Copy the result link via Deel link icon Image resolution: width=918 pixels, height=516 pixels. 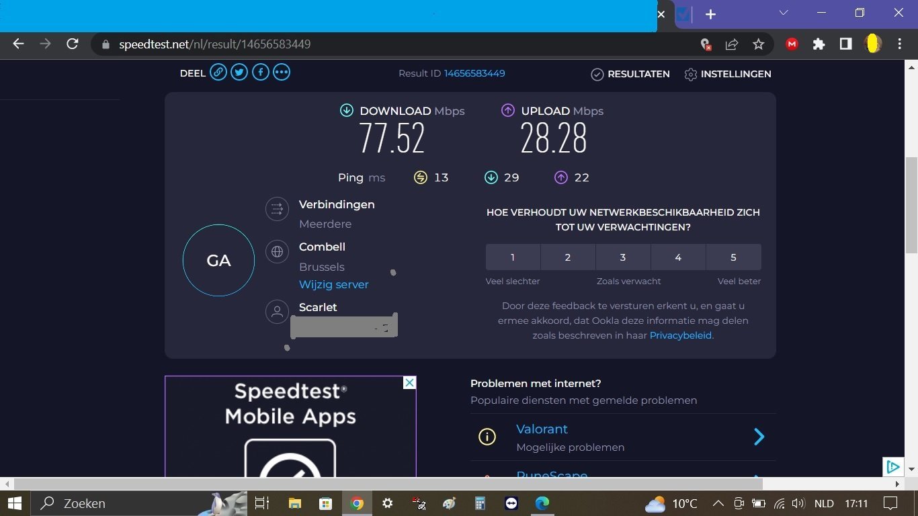tap(218, 73)
